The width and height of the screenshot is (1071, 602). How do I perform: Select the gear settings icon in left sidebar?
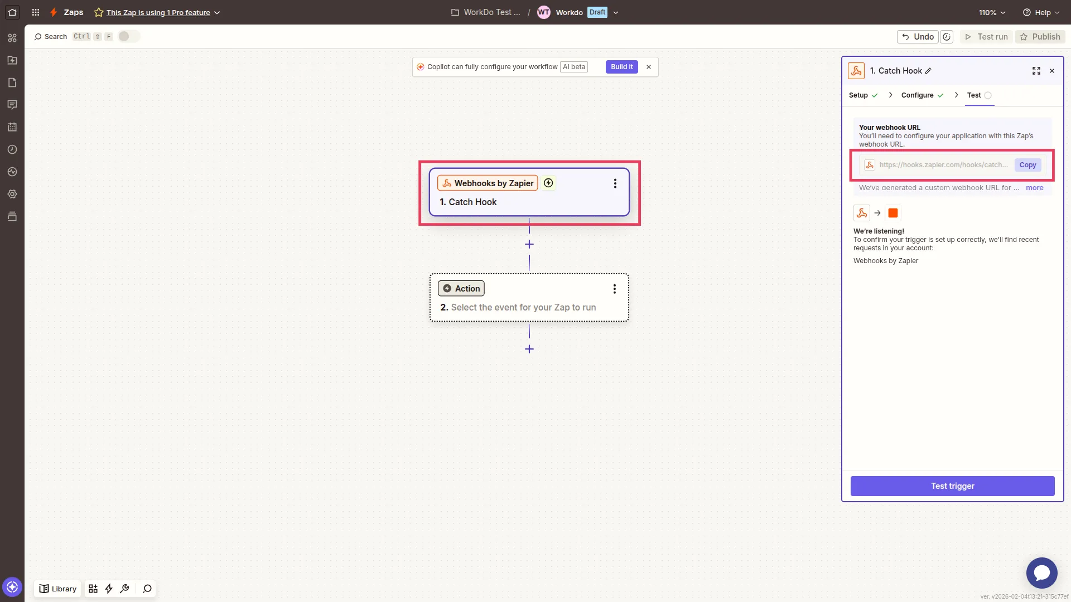(12, 194)
